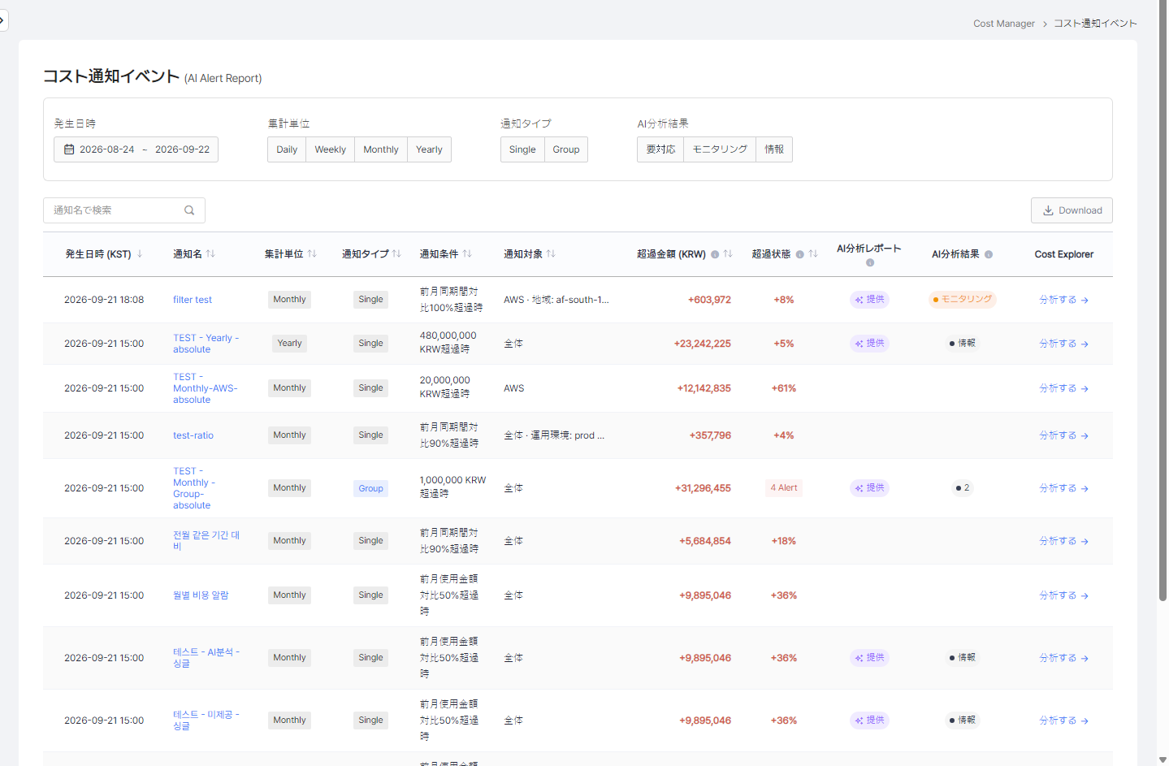Sort by 発生日時 (KST) arrow icon

pos(140,254)
